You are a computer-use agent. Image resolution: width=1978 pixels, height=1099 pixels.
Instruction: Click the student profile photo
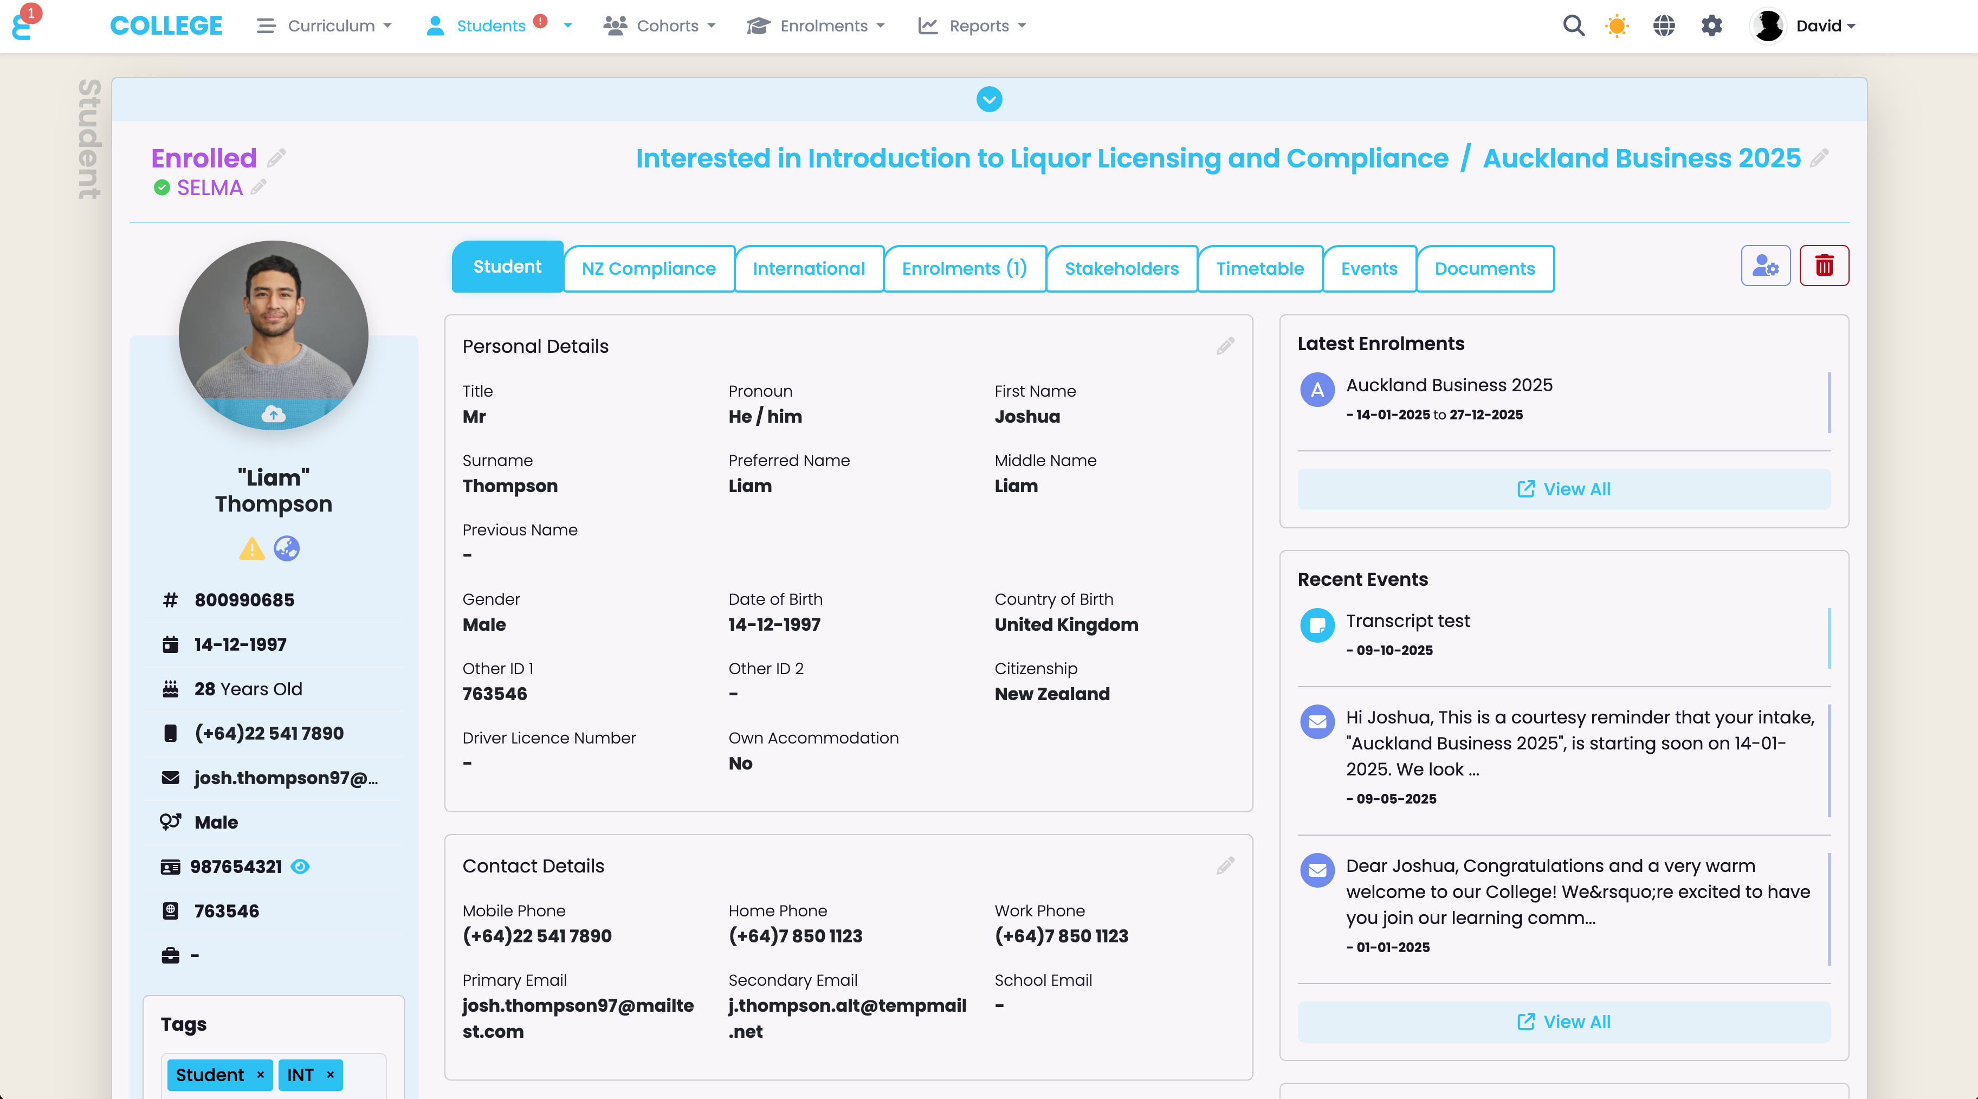tap(273, 322)
